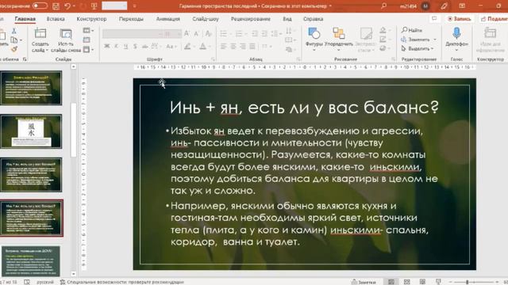Click the pen drawing icon in title bar
This screenshot has width=508, height=285.
tap(444, 6)
